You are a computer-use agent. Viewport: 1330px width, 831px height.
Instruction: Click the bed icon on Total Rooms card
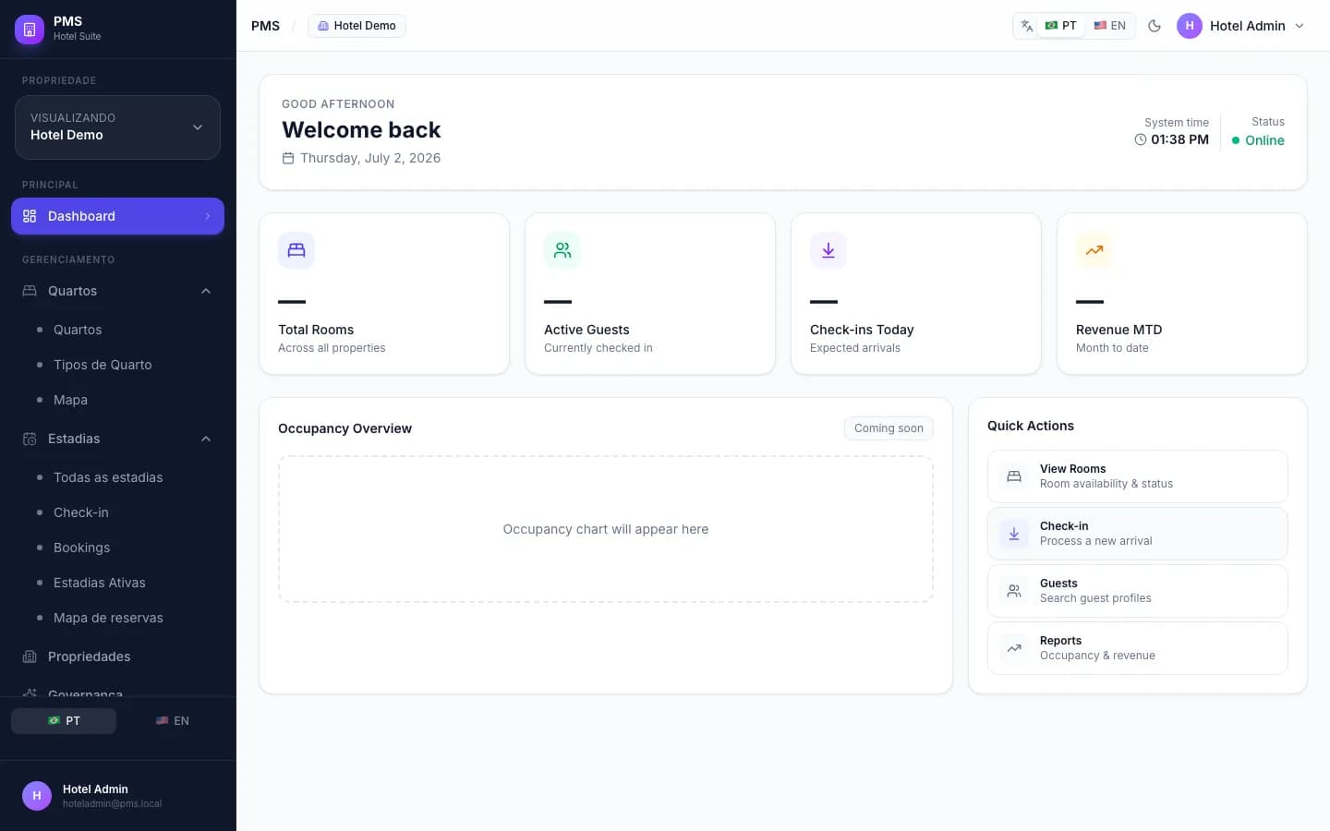pyautogui.click(x=296, y=250)
